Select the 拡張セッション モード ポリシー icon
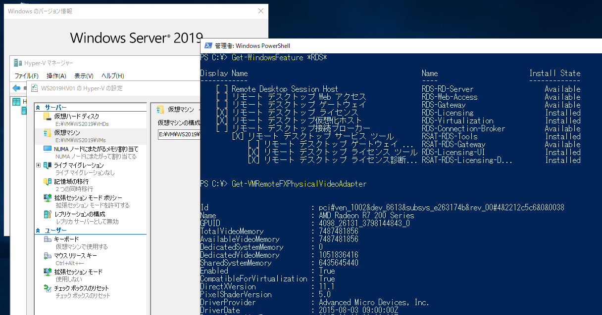 [x=48, y=198]
